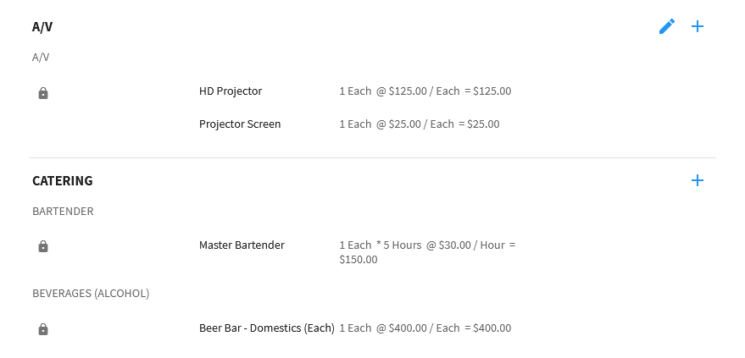Click the BARTENDER subcategory label

(x=64, y=211)
